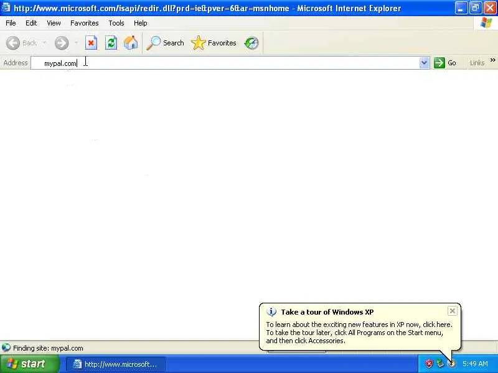
Task: Click the Forward navigation arrow
Action: (x=62, y=43)
